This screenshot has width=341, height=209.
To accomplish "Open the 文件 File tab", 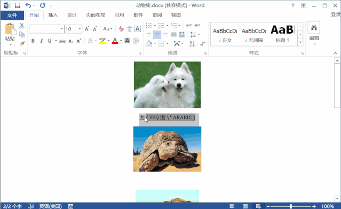I will 12,15.
